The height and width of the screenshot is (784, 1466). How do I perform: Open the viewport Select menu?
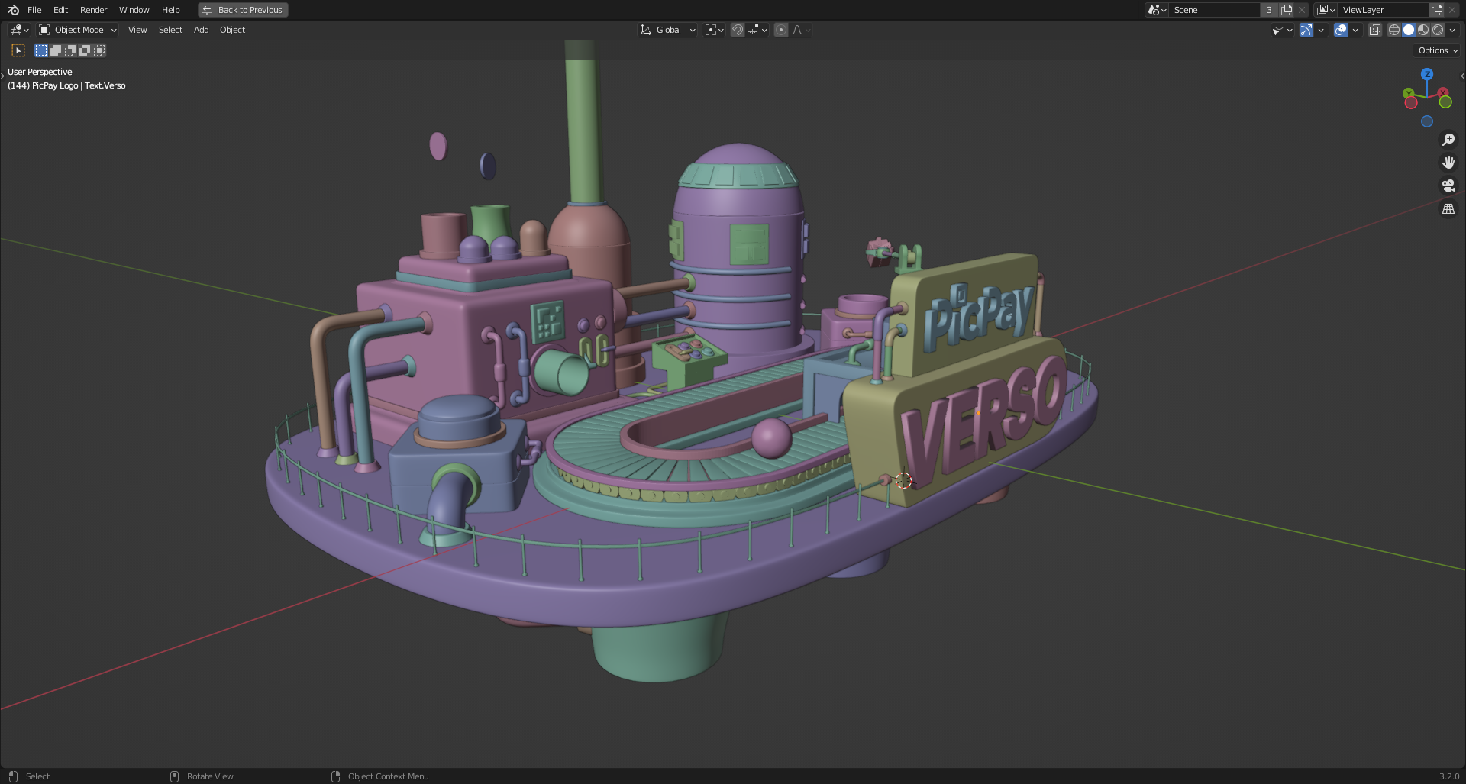[170, 30]
